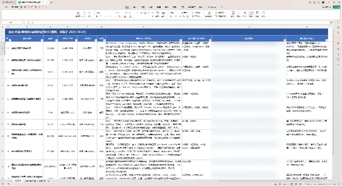Click the Save icon in quick access bar

click(25, 7)
